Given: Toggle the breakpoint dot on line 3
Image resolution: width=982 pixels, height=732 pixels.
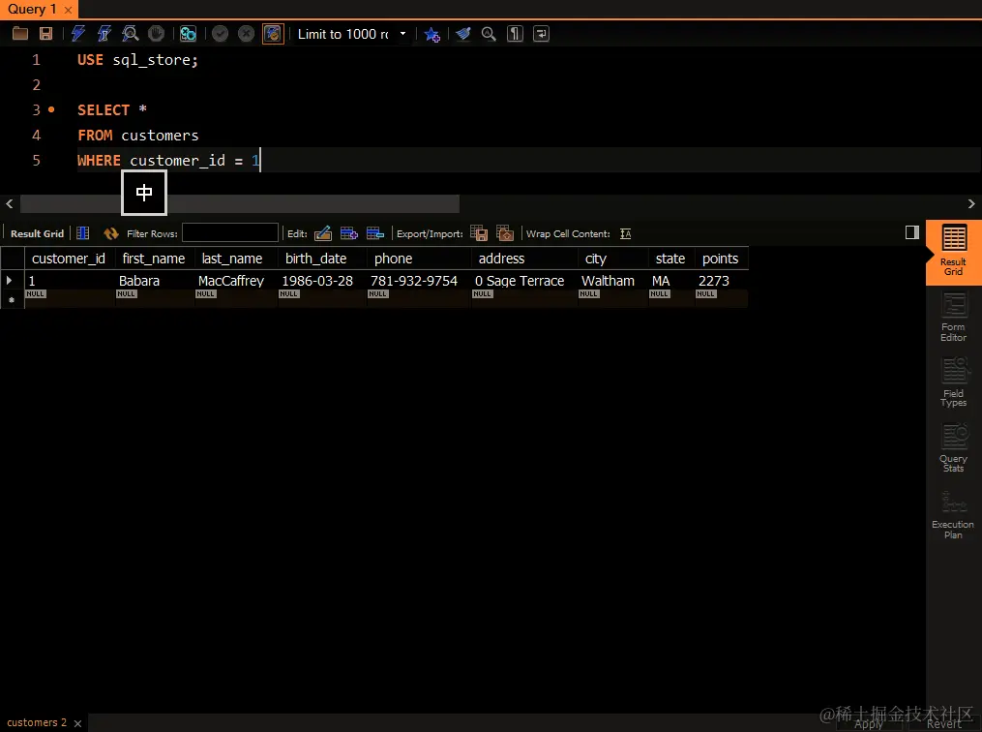Looking at the screenshot, I should pyautogui.click(x=51, y=109).
